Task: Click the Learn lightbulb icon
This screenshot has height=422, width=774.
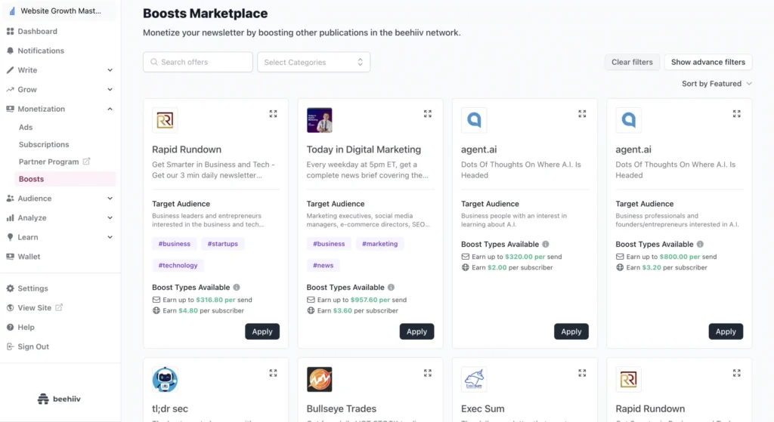Action: pos(10,237)
